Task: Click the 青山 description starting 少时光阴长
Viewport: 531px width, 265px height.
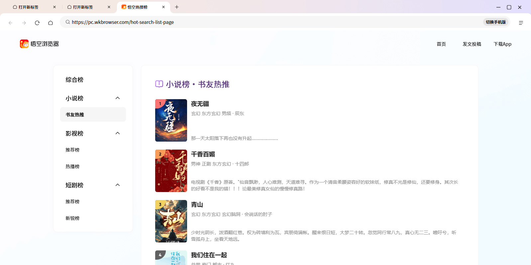Action: (x=324, y=236)
